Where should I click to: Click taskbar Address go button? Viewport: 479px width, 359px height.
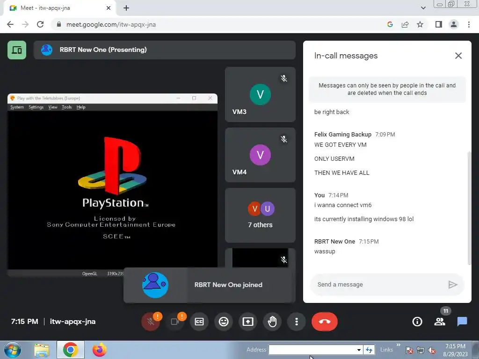coord(369,350)
